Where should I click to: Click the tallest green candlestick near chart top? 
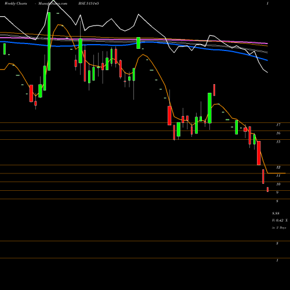tap(49, 41)
